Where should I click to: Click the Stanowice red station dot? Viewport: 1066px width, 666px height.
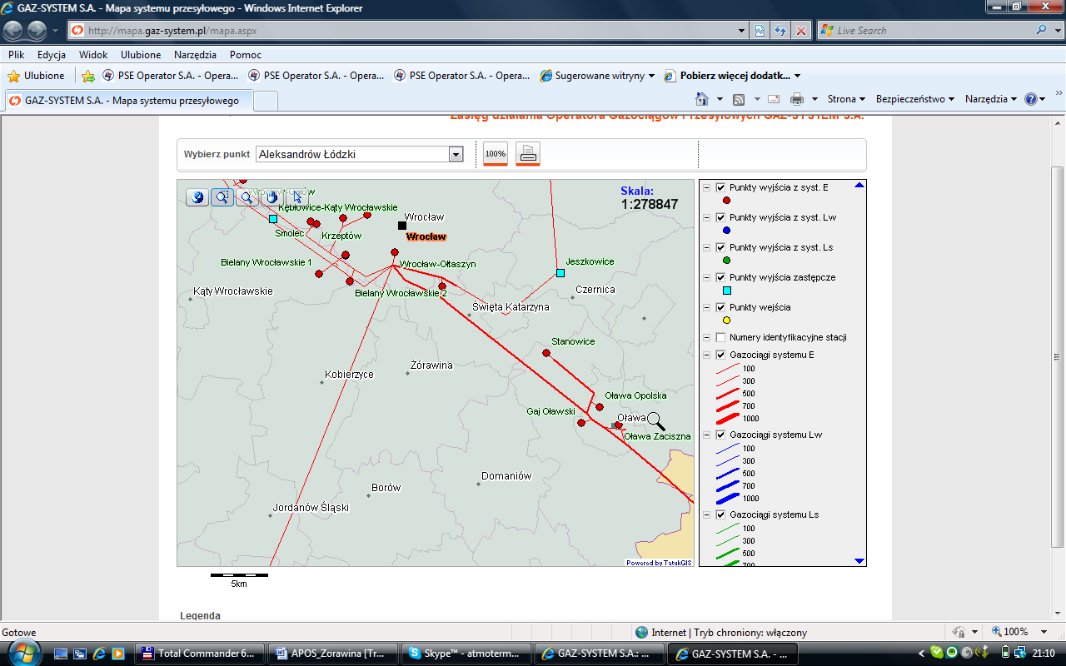546,353
